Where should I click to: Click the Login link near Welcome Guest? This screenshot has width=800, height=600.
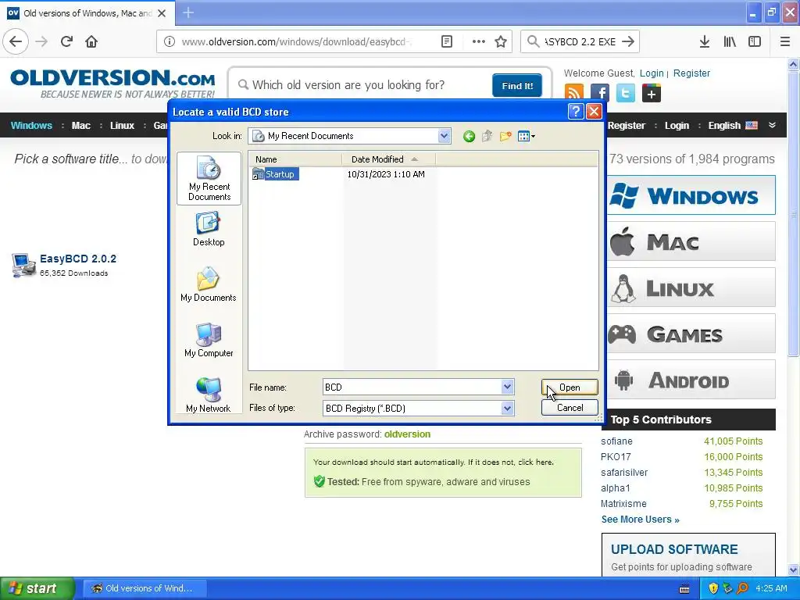pos(652,73)
